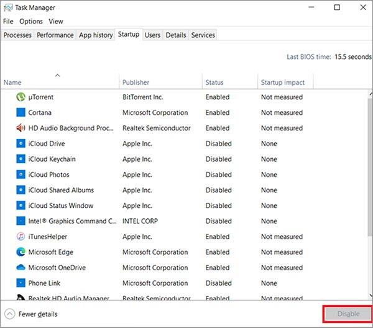Viewport: 373px width, 328px height.
Task: Click the Disable button
Action: coord(348,314)
